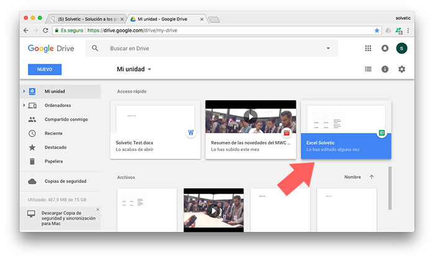Screen dimensions: 434x260
Task: Switch to the Solvetic browser tab
Action: click(86, 19)
